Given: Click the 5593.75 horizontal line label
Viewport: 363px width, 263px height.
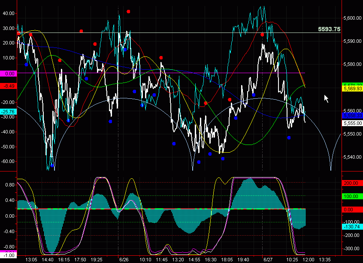Looking at the screenshot, I should click(x=329, y=29).
